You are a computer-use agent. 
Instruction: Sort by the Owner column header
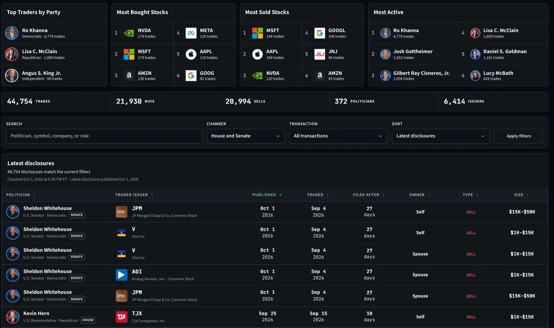tap(420, 195)
